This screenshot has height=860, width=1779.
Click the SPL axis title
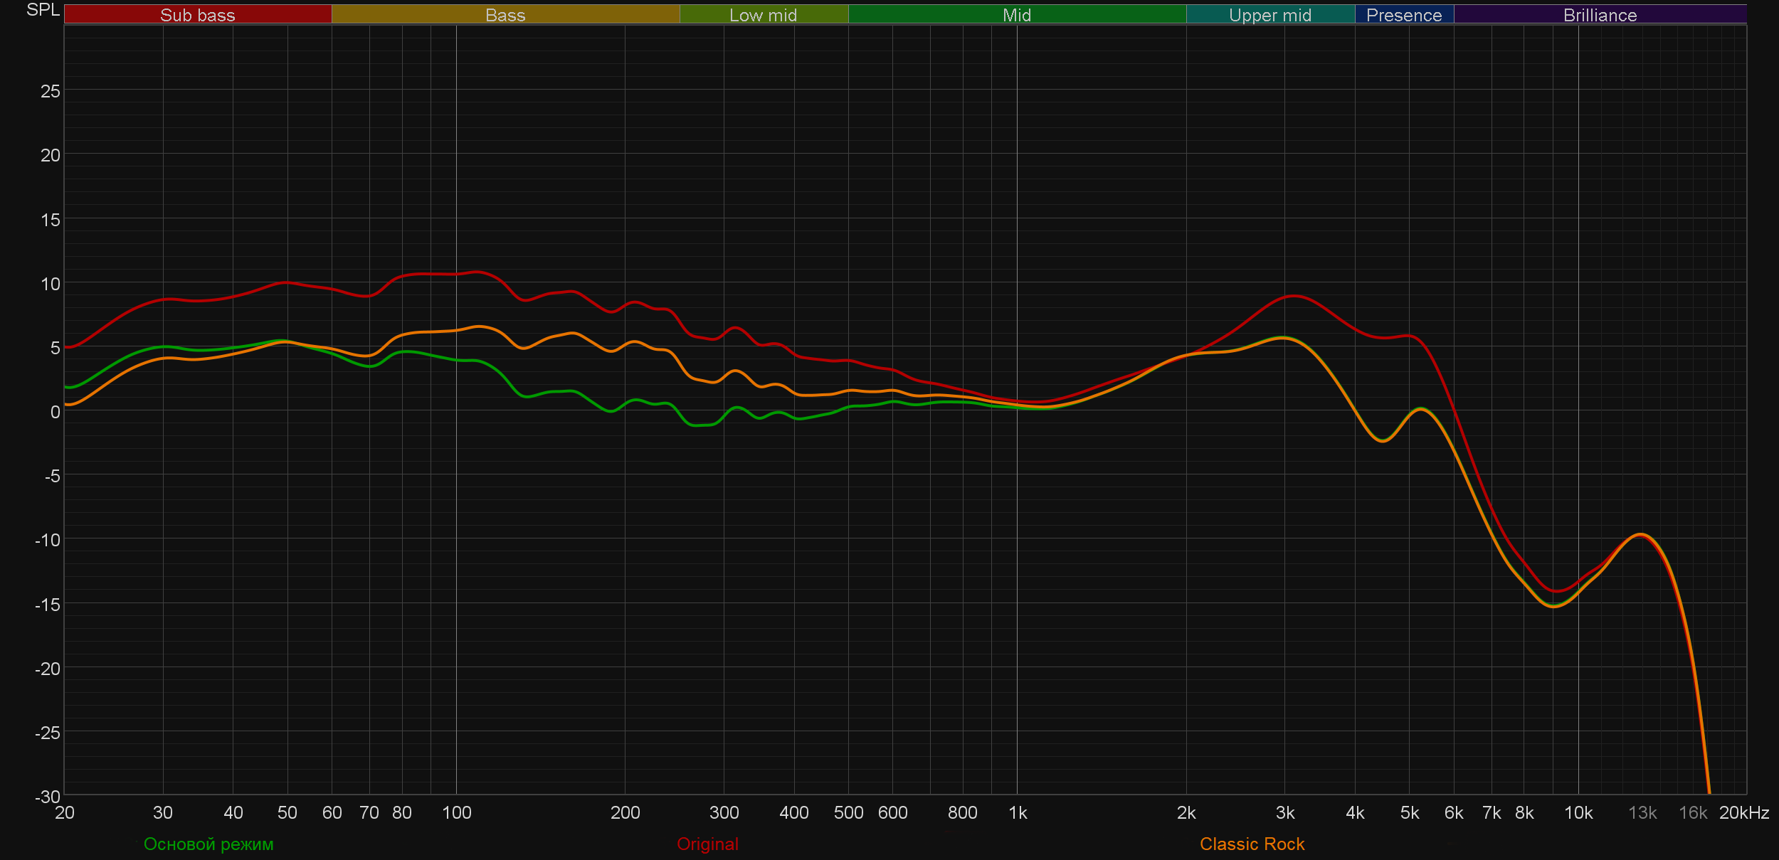43,10
